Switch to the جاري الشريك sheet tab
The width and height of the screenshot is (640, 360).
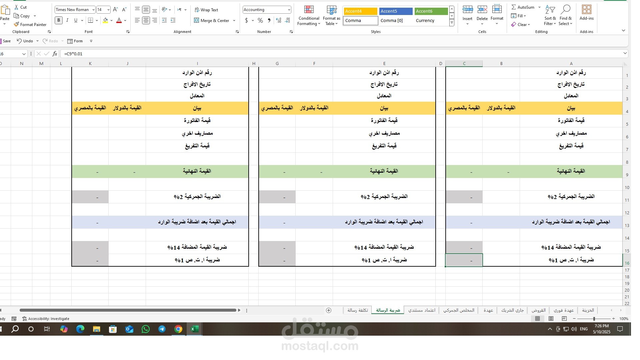(x=512, y=310)
